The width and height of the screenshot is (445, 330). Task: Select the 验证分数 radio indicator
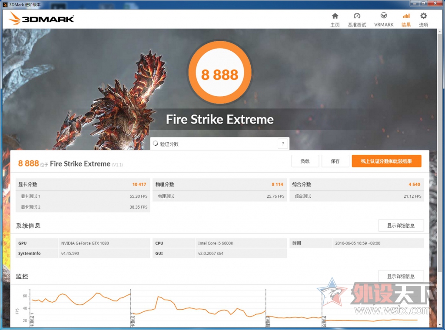156,144
